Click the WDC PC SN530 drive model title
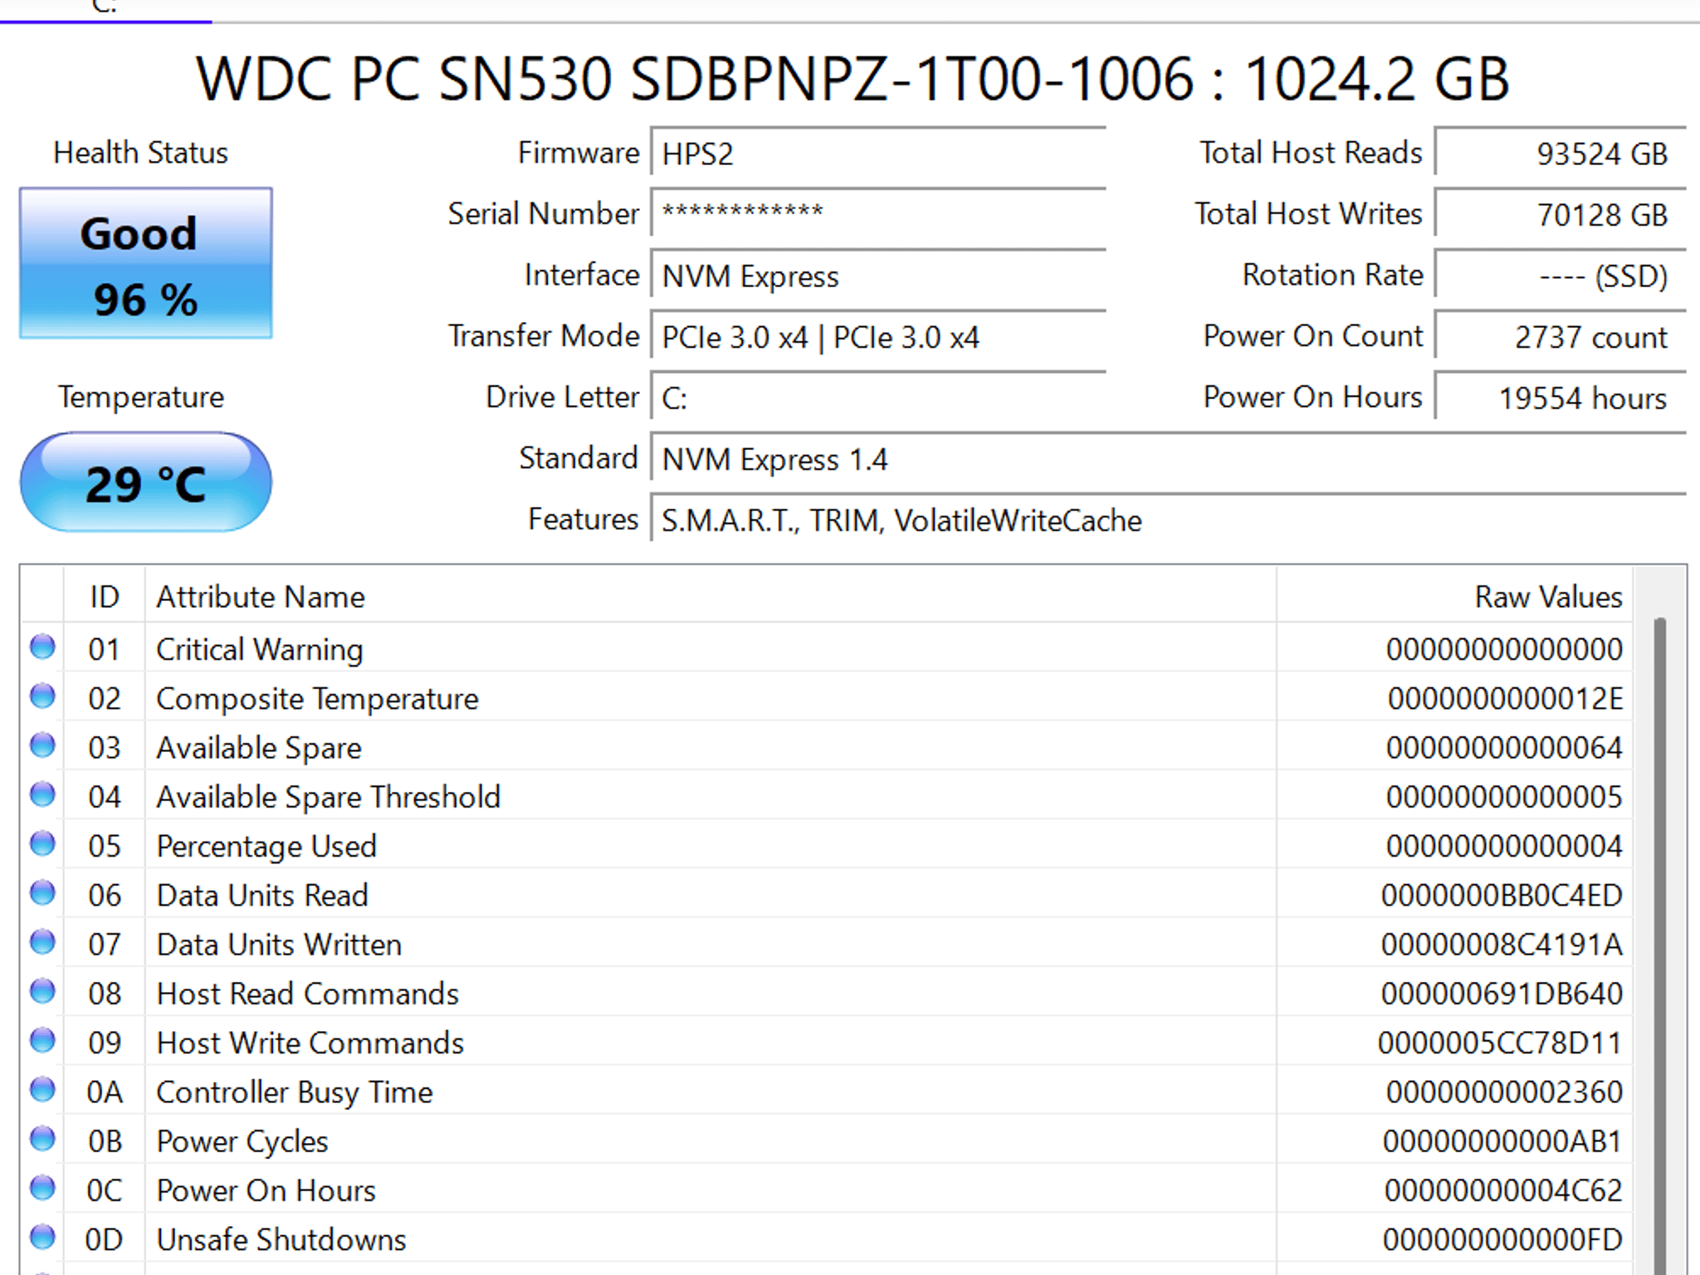This screenshot has height=1275, width=1700. coord(852,79)
